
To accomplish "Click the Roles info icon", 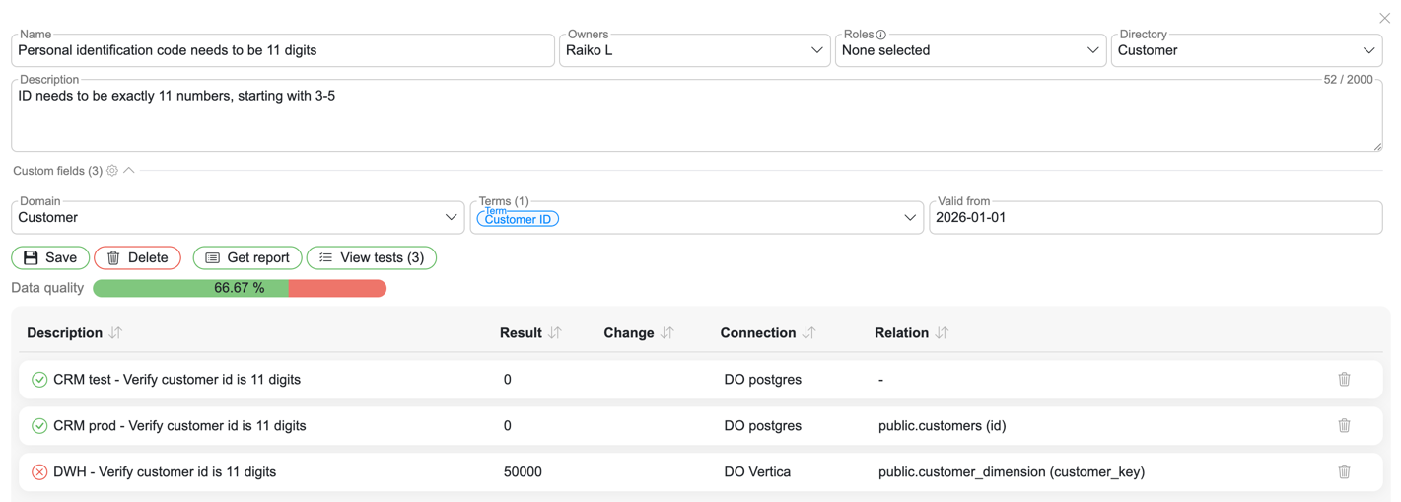I will pos(881,35).
